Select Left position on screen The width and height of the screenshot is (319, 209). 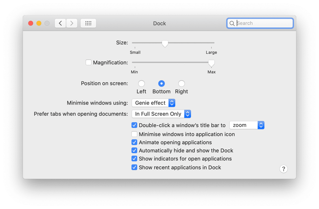141,84
